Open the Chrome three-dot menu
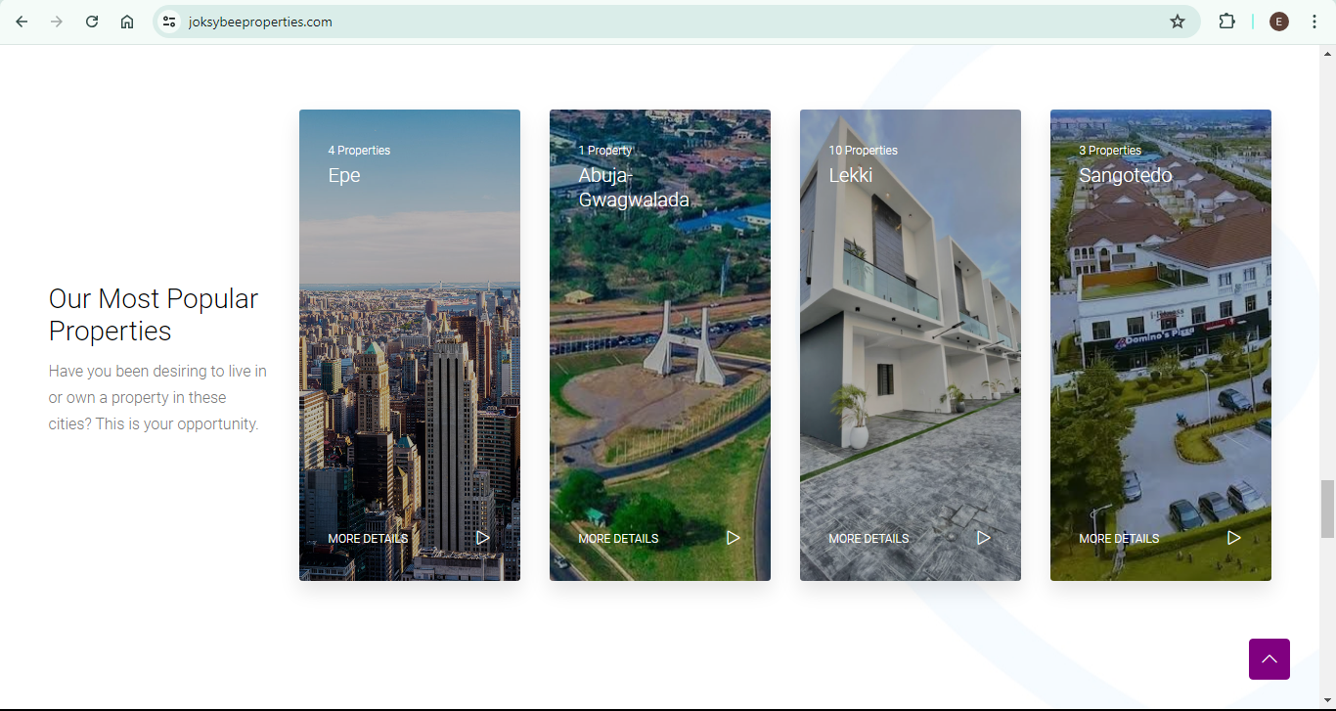This screenshot has width=1336, height=711. coord(1314,22)
